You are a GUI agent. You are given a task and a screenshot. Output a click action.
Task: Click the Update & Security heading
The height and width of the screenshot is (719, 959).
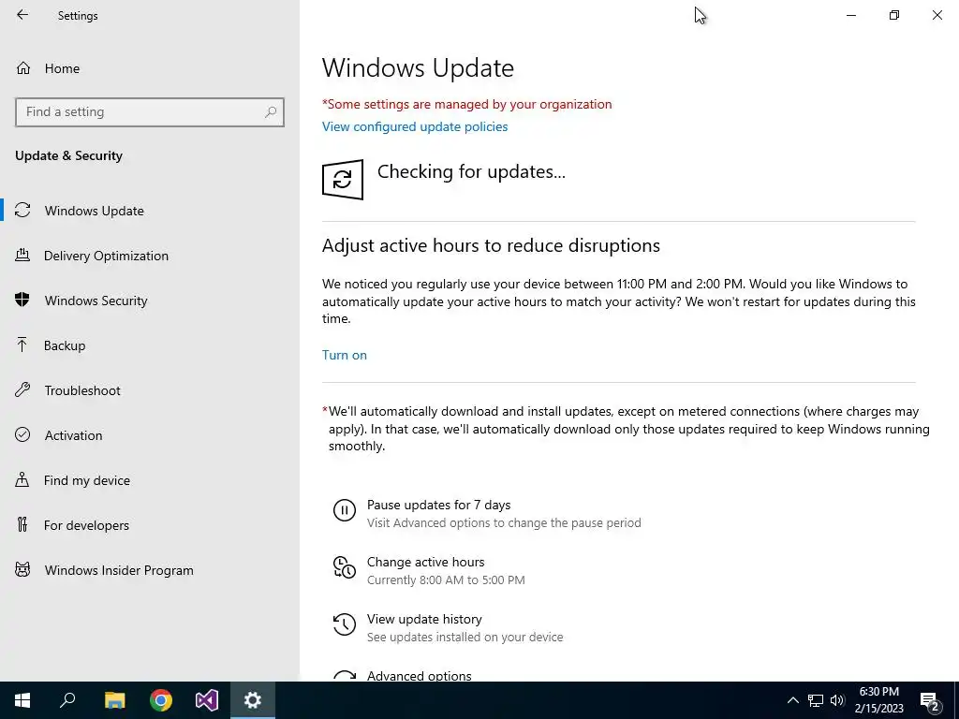[68, 155]
